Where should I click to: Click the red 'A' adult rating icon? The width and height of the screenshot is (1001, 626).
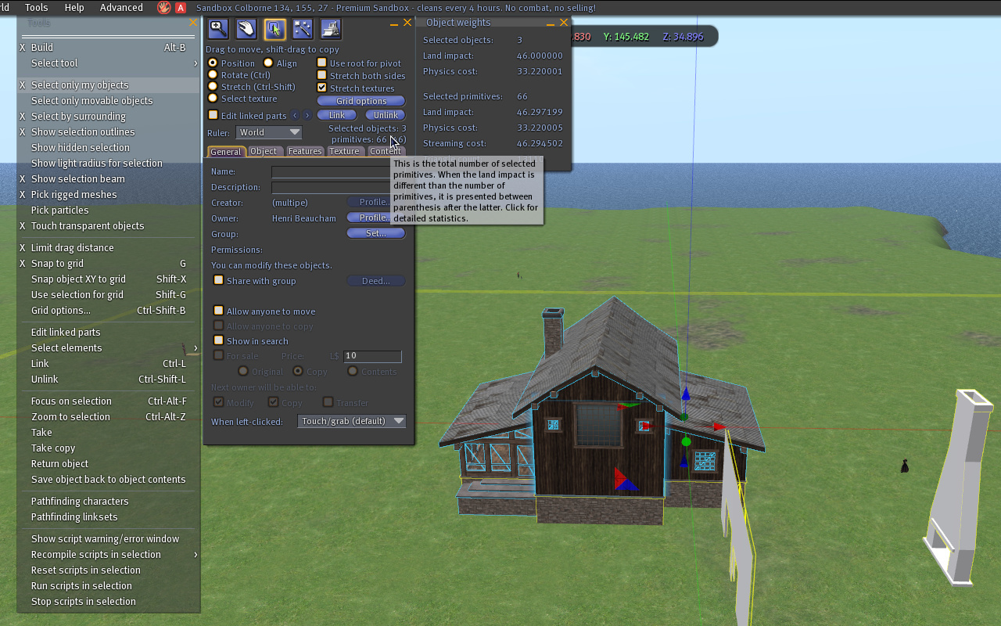181,8
